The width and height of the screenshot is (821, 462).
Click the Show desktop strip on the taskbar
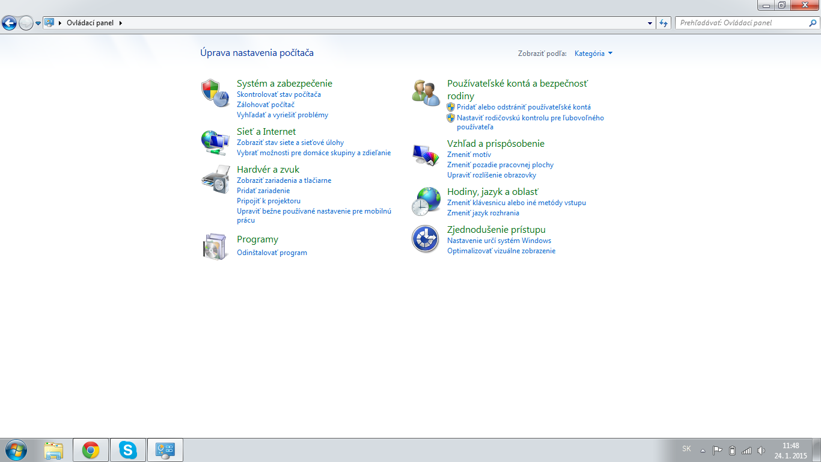(817, 450)
